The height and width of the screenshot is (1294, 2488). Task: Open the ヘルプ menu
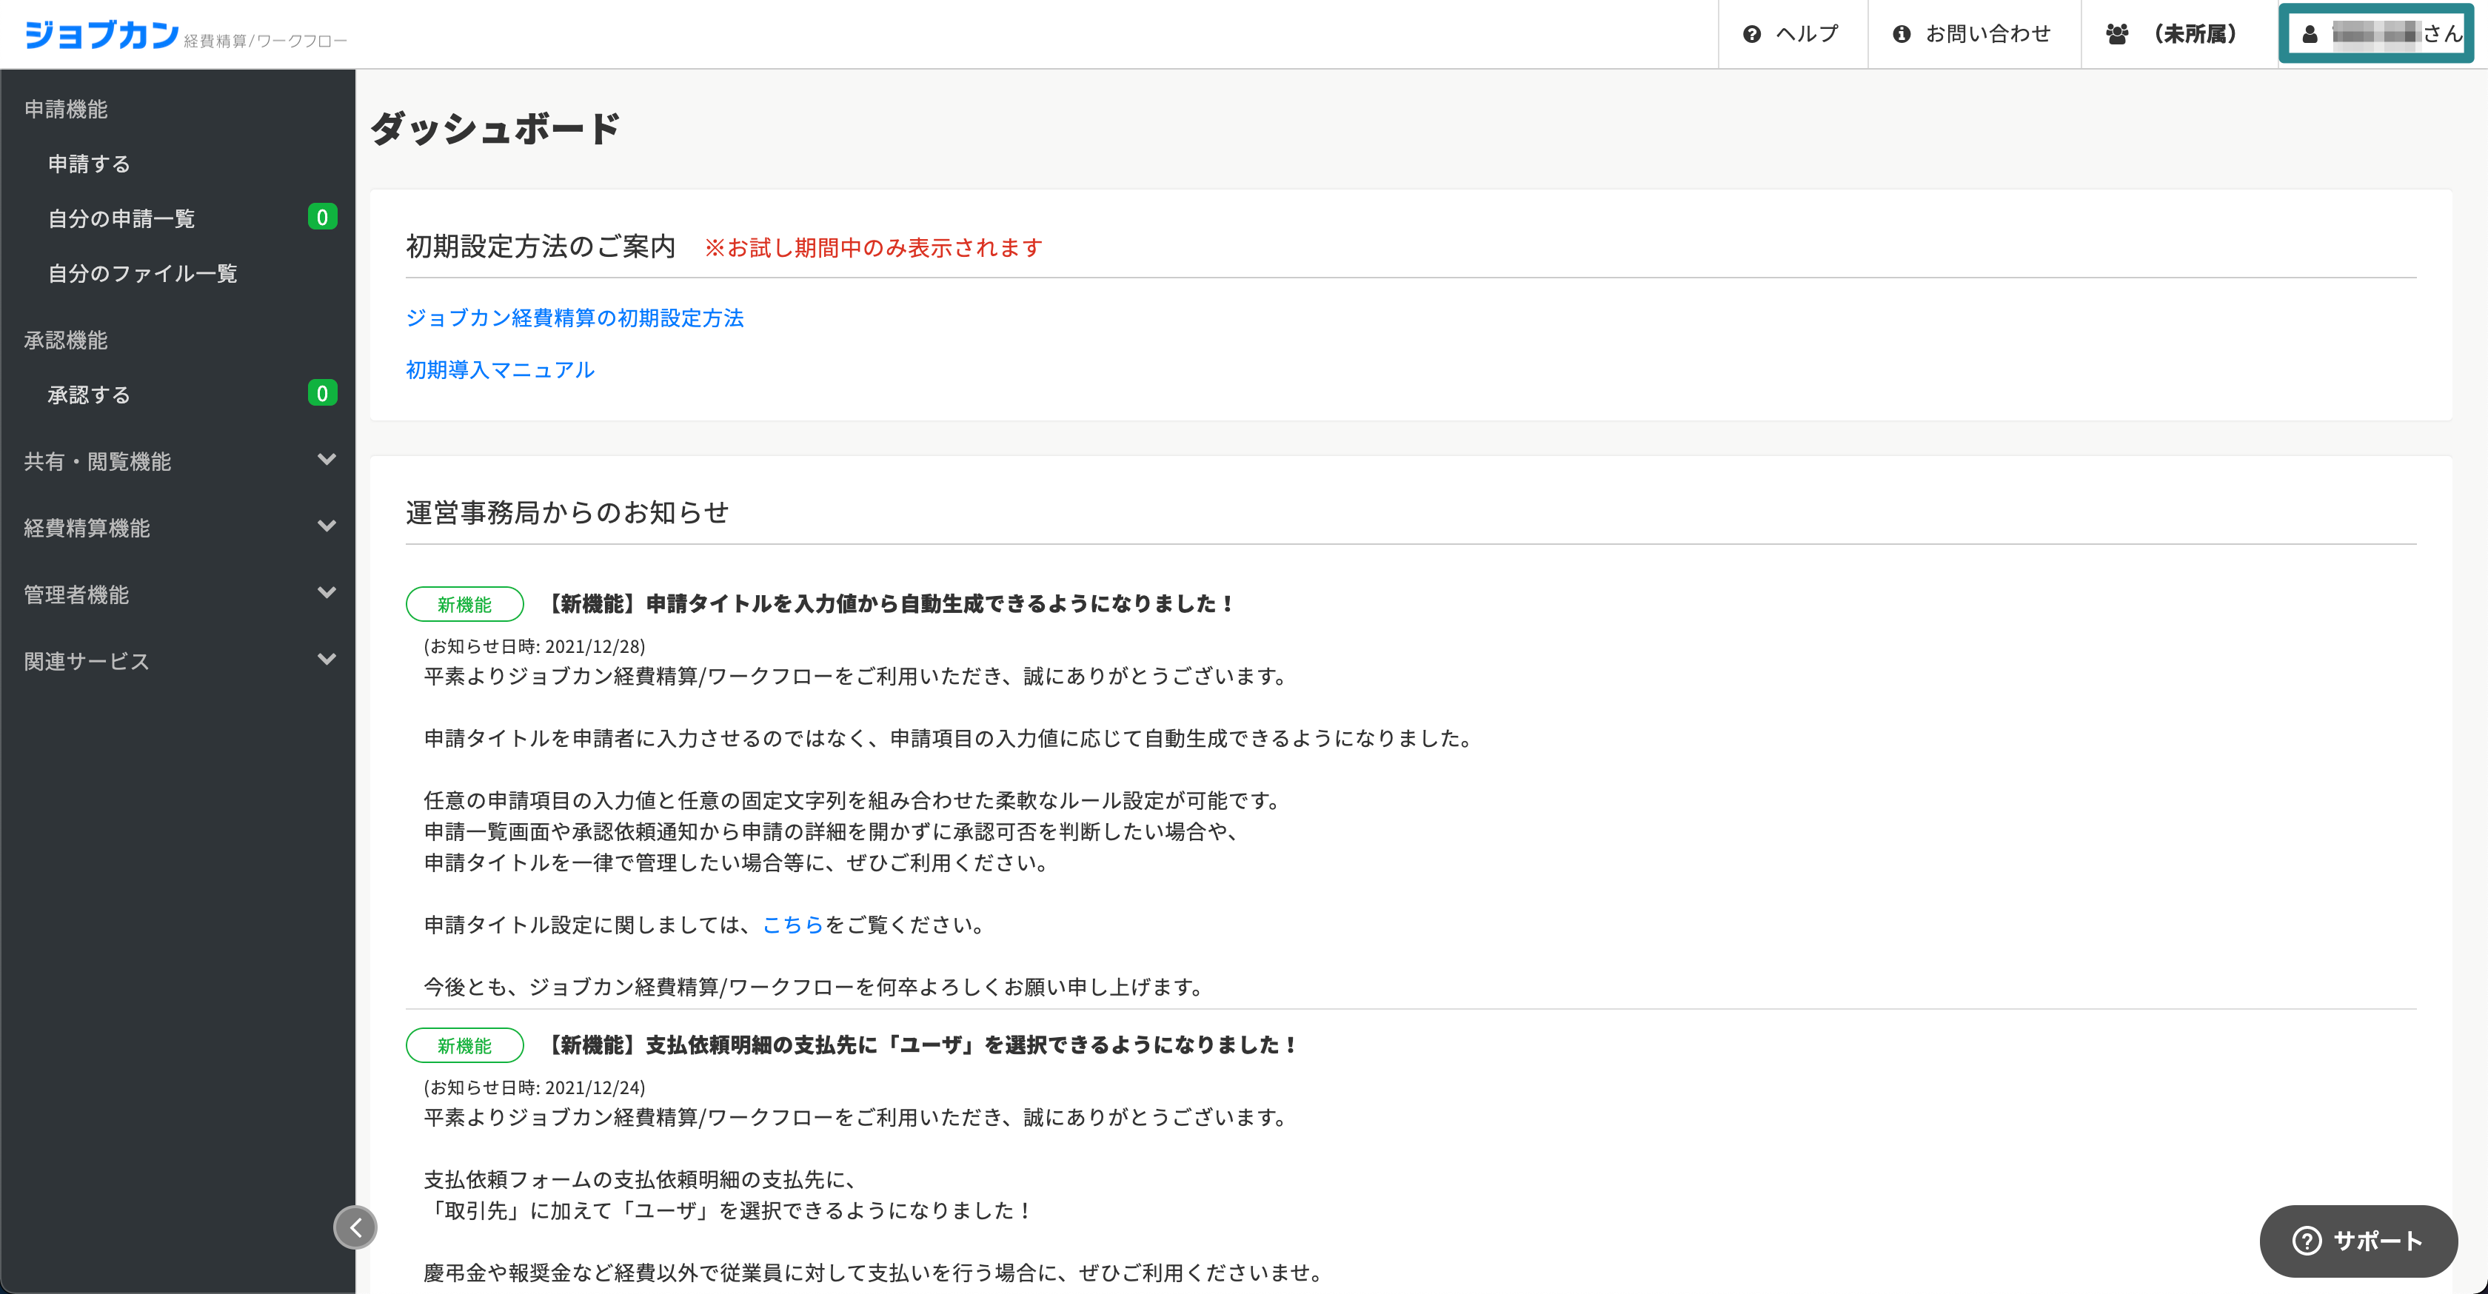click(x=1793, y=34)
